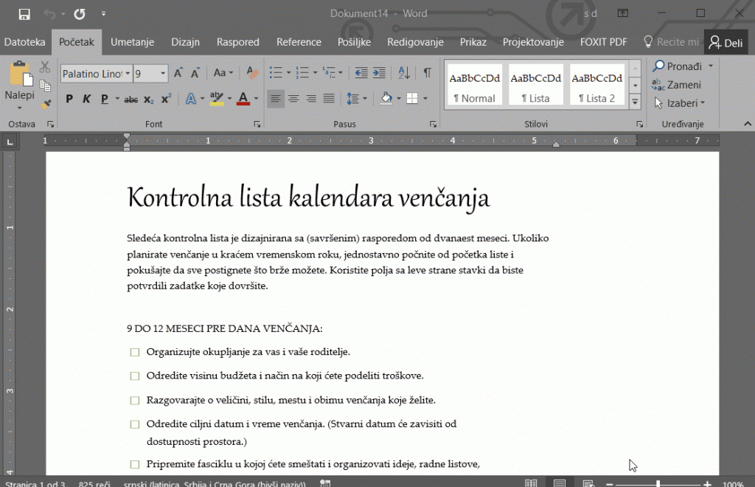Switch to the Redigovanje tab
The height and width of the screenshot is (487, 755).
tap(416, 42)
